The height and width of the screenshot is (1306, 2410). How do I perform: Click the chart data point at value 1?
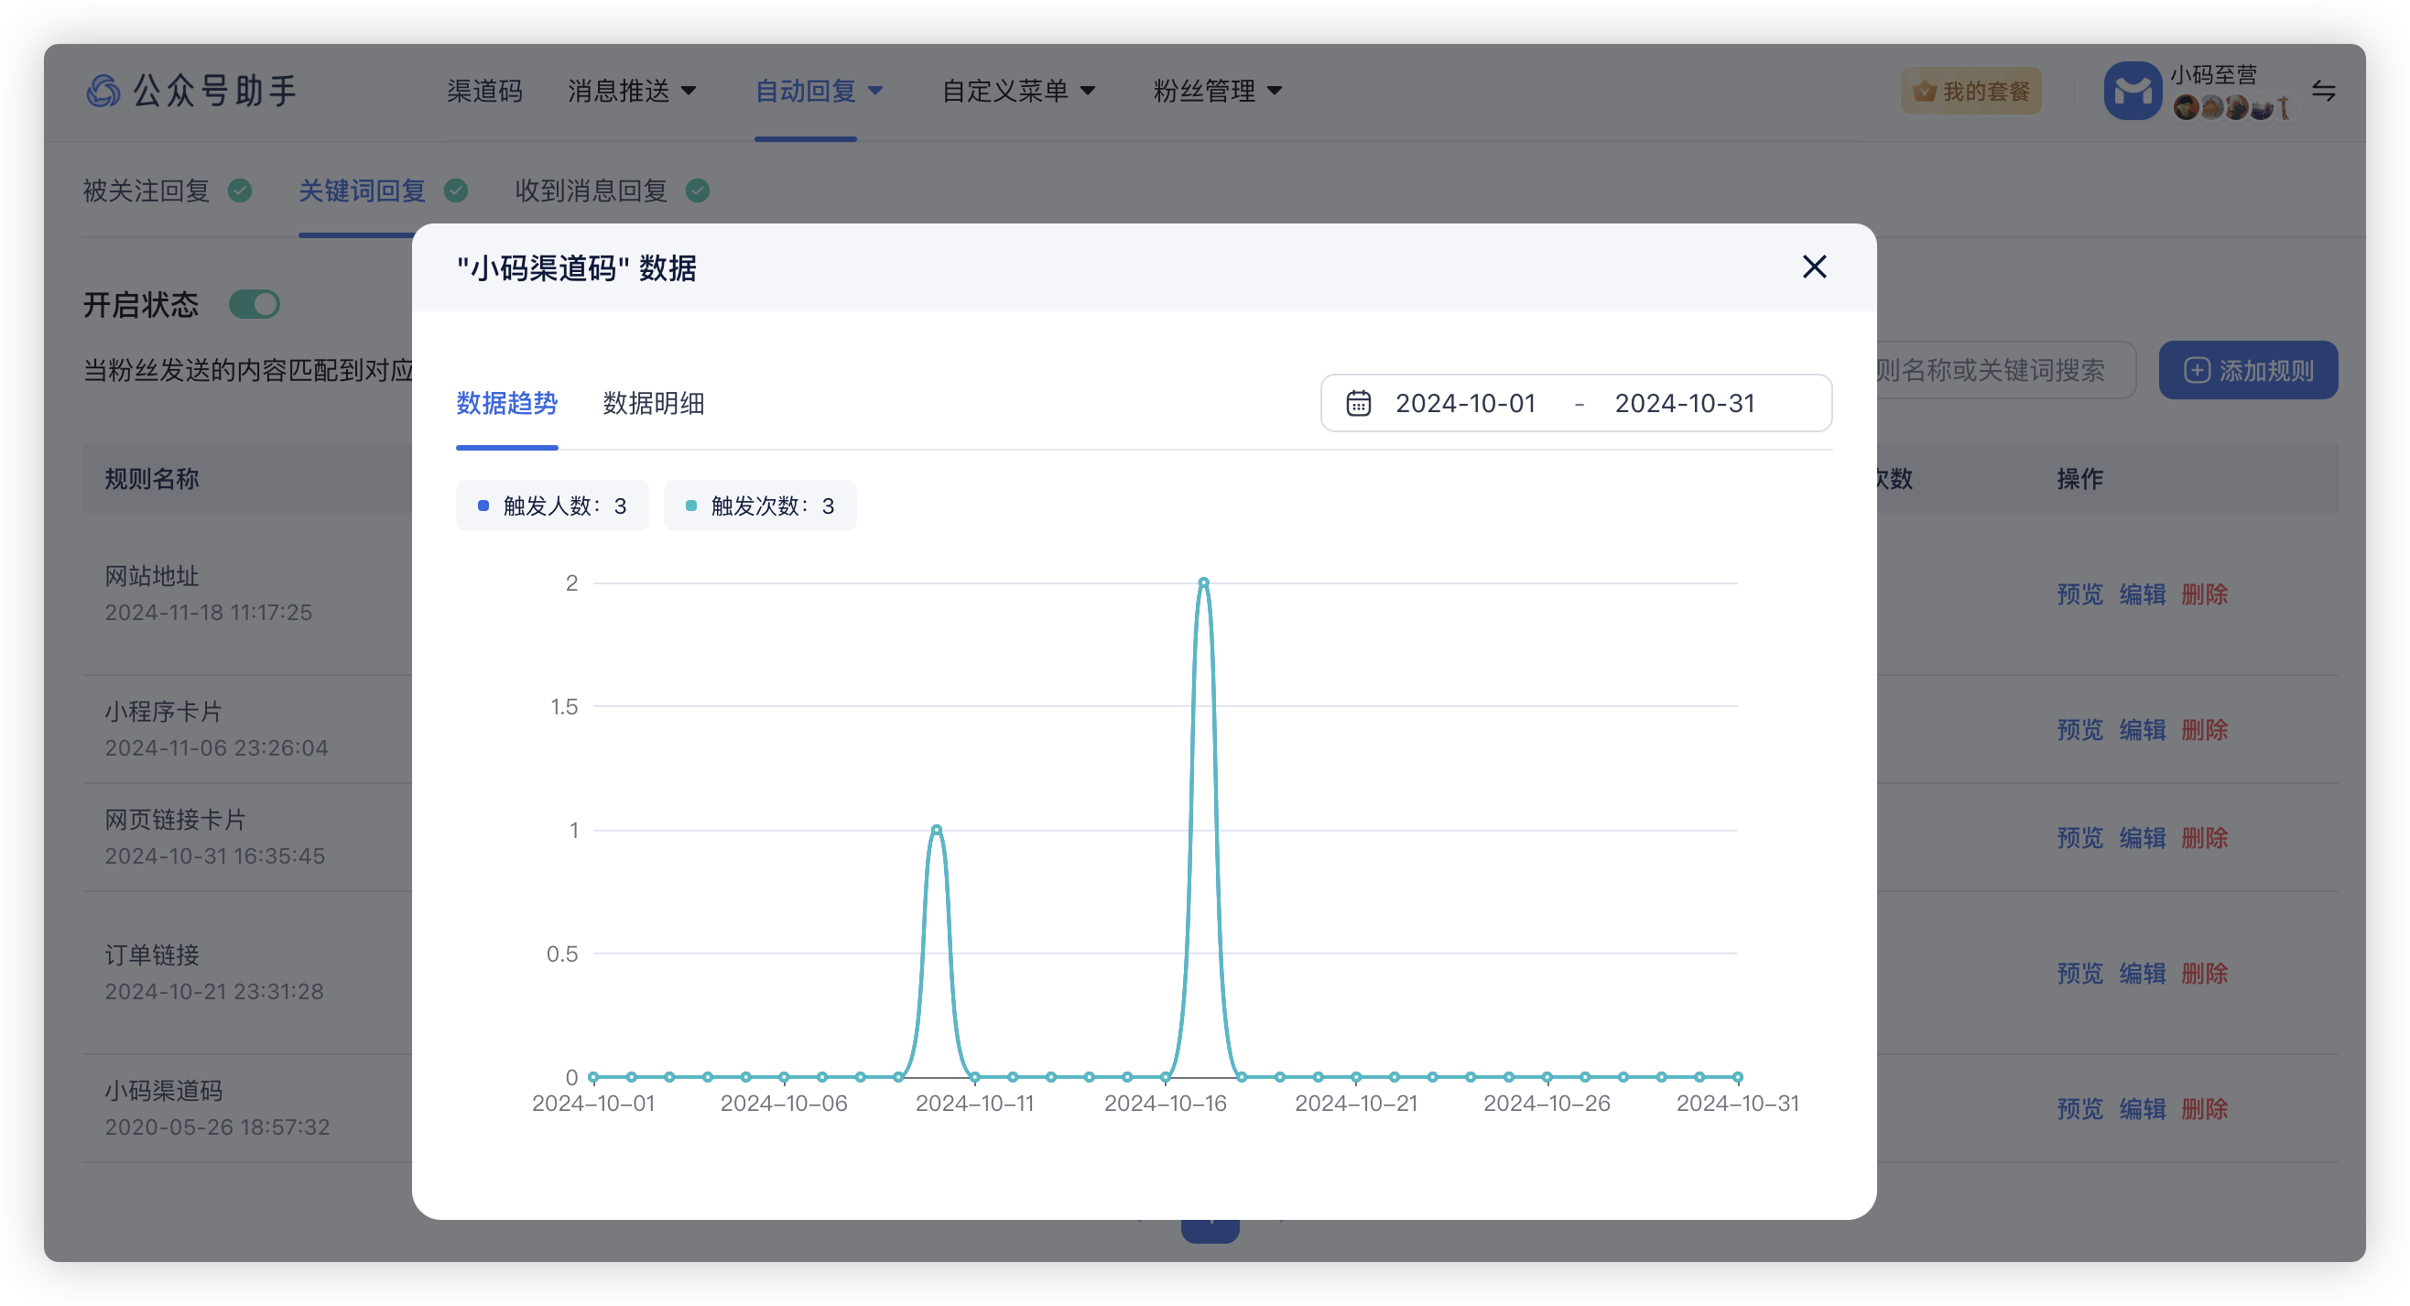coord(937,830)
